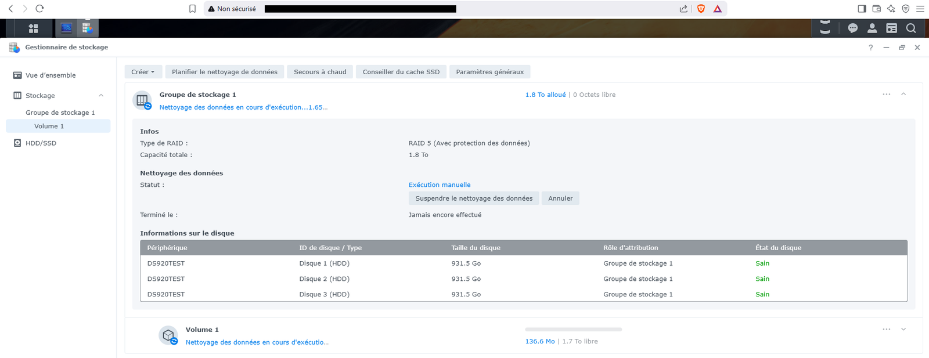Click the Brave Rewards triangle icon

point(718,9)
